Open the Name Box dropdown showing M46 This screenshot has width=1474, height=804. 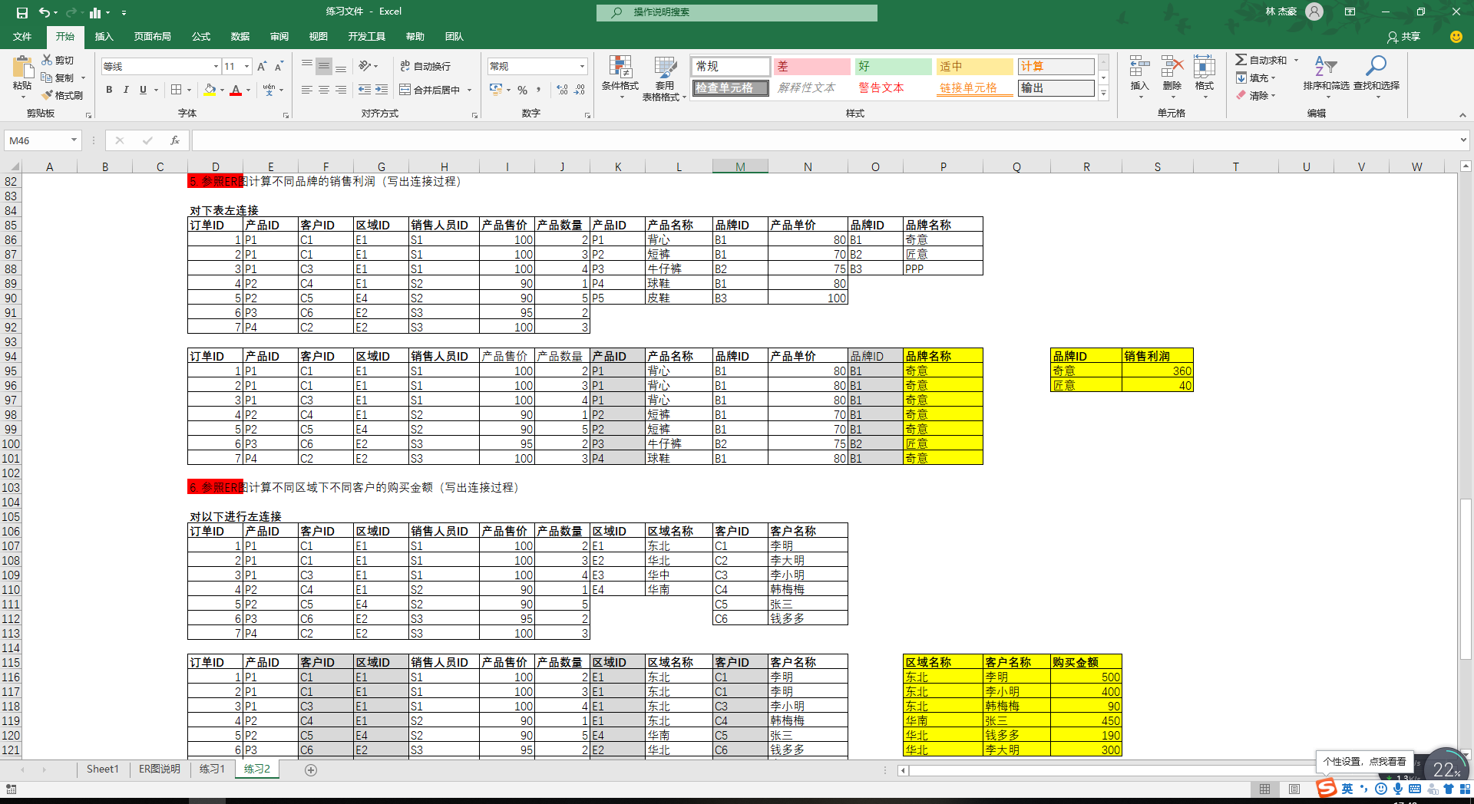[x=74, y=140]
